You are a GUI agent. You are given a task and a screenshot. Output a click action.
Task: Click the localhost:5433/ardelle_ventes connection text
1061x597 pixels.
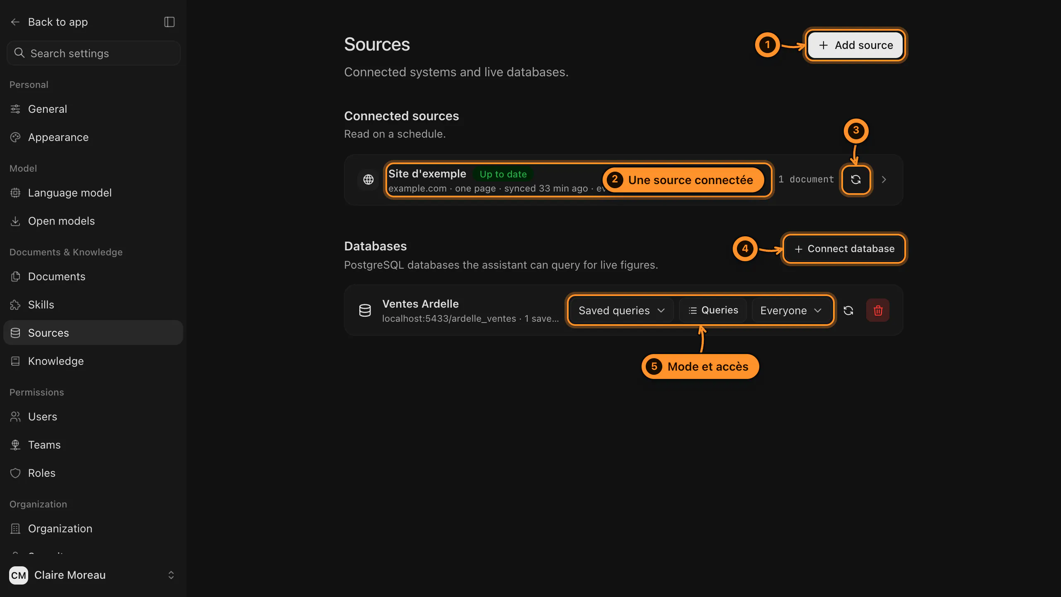click(449, 318)
